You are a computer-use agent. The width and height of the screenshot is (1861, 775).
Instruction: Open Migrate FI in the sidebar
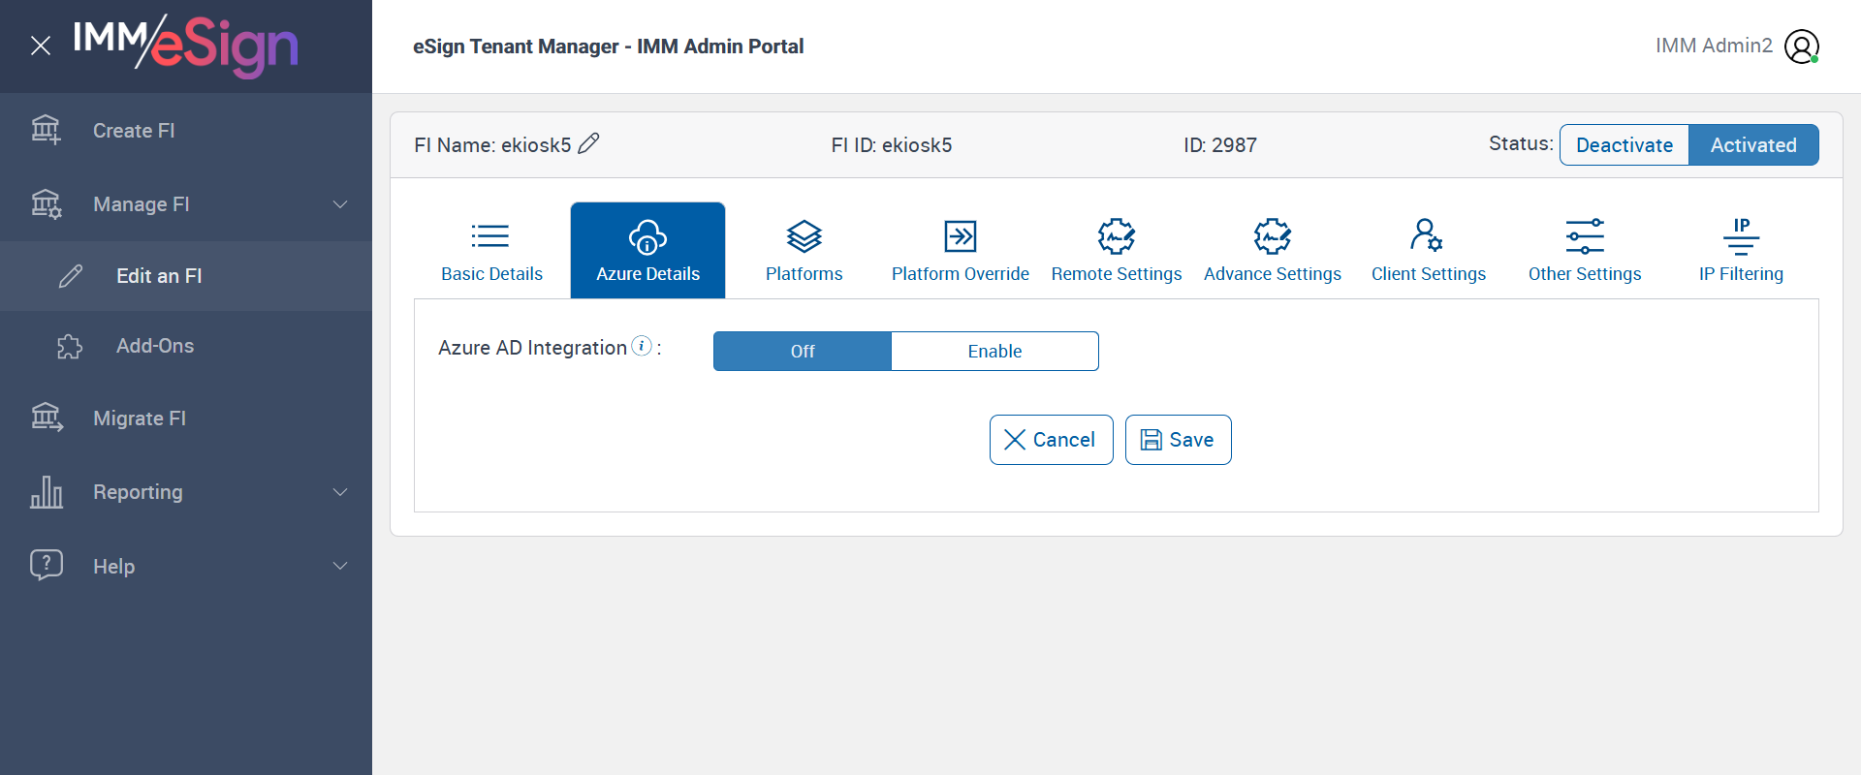tap(186, 418)
